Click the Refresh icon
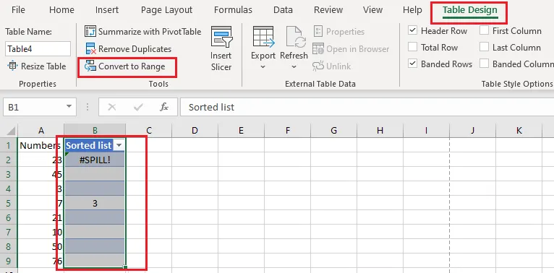The height and width of the screenshot is (273, 554). [295, 37]
